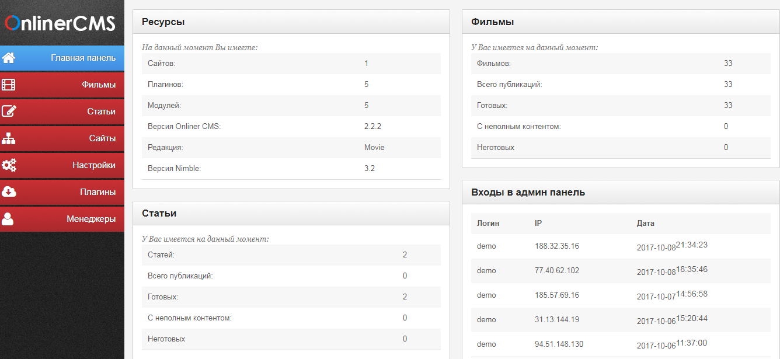This screenshot has height=359, width=780.
Task: Click the sitemap icon for Сайты
Action: [x=9, y=138]
